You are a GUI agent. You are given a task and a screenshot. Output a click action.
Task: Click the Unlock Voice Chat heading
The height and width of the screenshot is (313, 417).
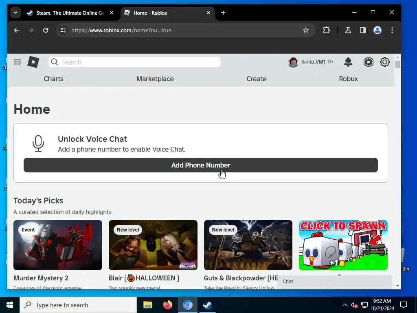click(92, 139)
